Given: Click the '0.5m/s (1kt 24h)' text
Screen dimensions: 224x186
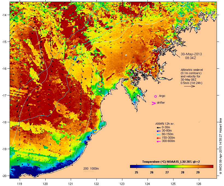Looking at the screenshot, I should click(191, 83).
